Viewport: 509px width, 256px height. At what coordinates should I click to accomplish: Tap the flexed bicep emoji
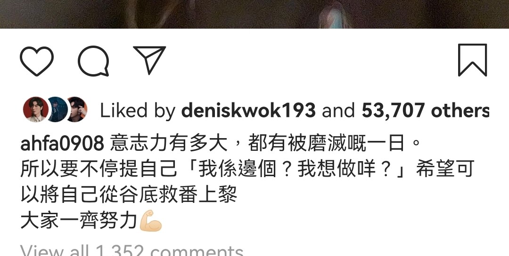[151, 221]
